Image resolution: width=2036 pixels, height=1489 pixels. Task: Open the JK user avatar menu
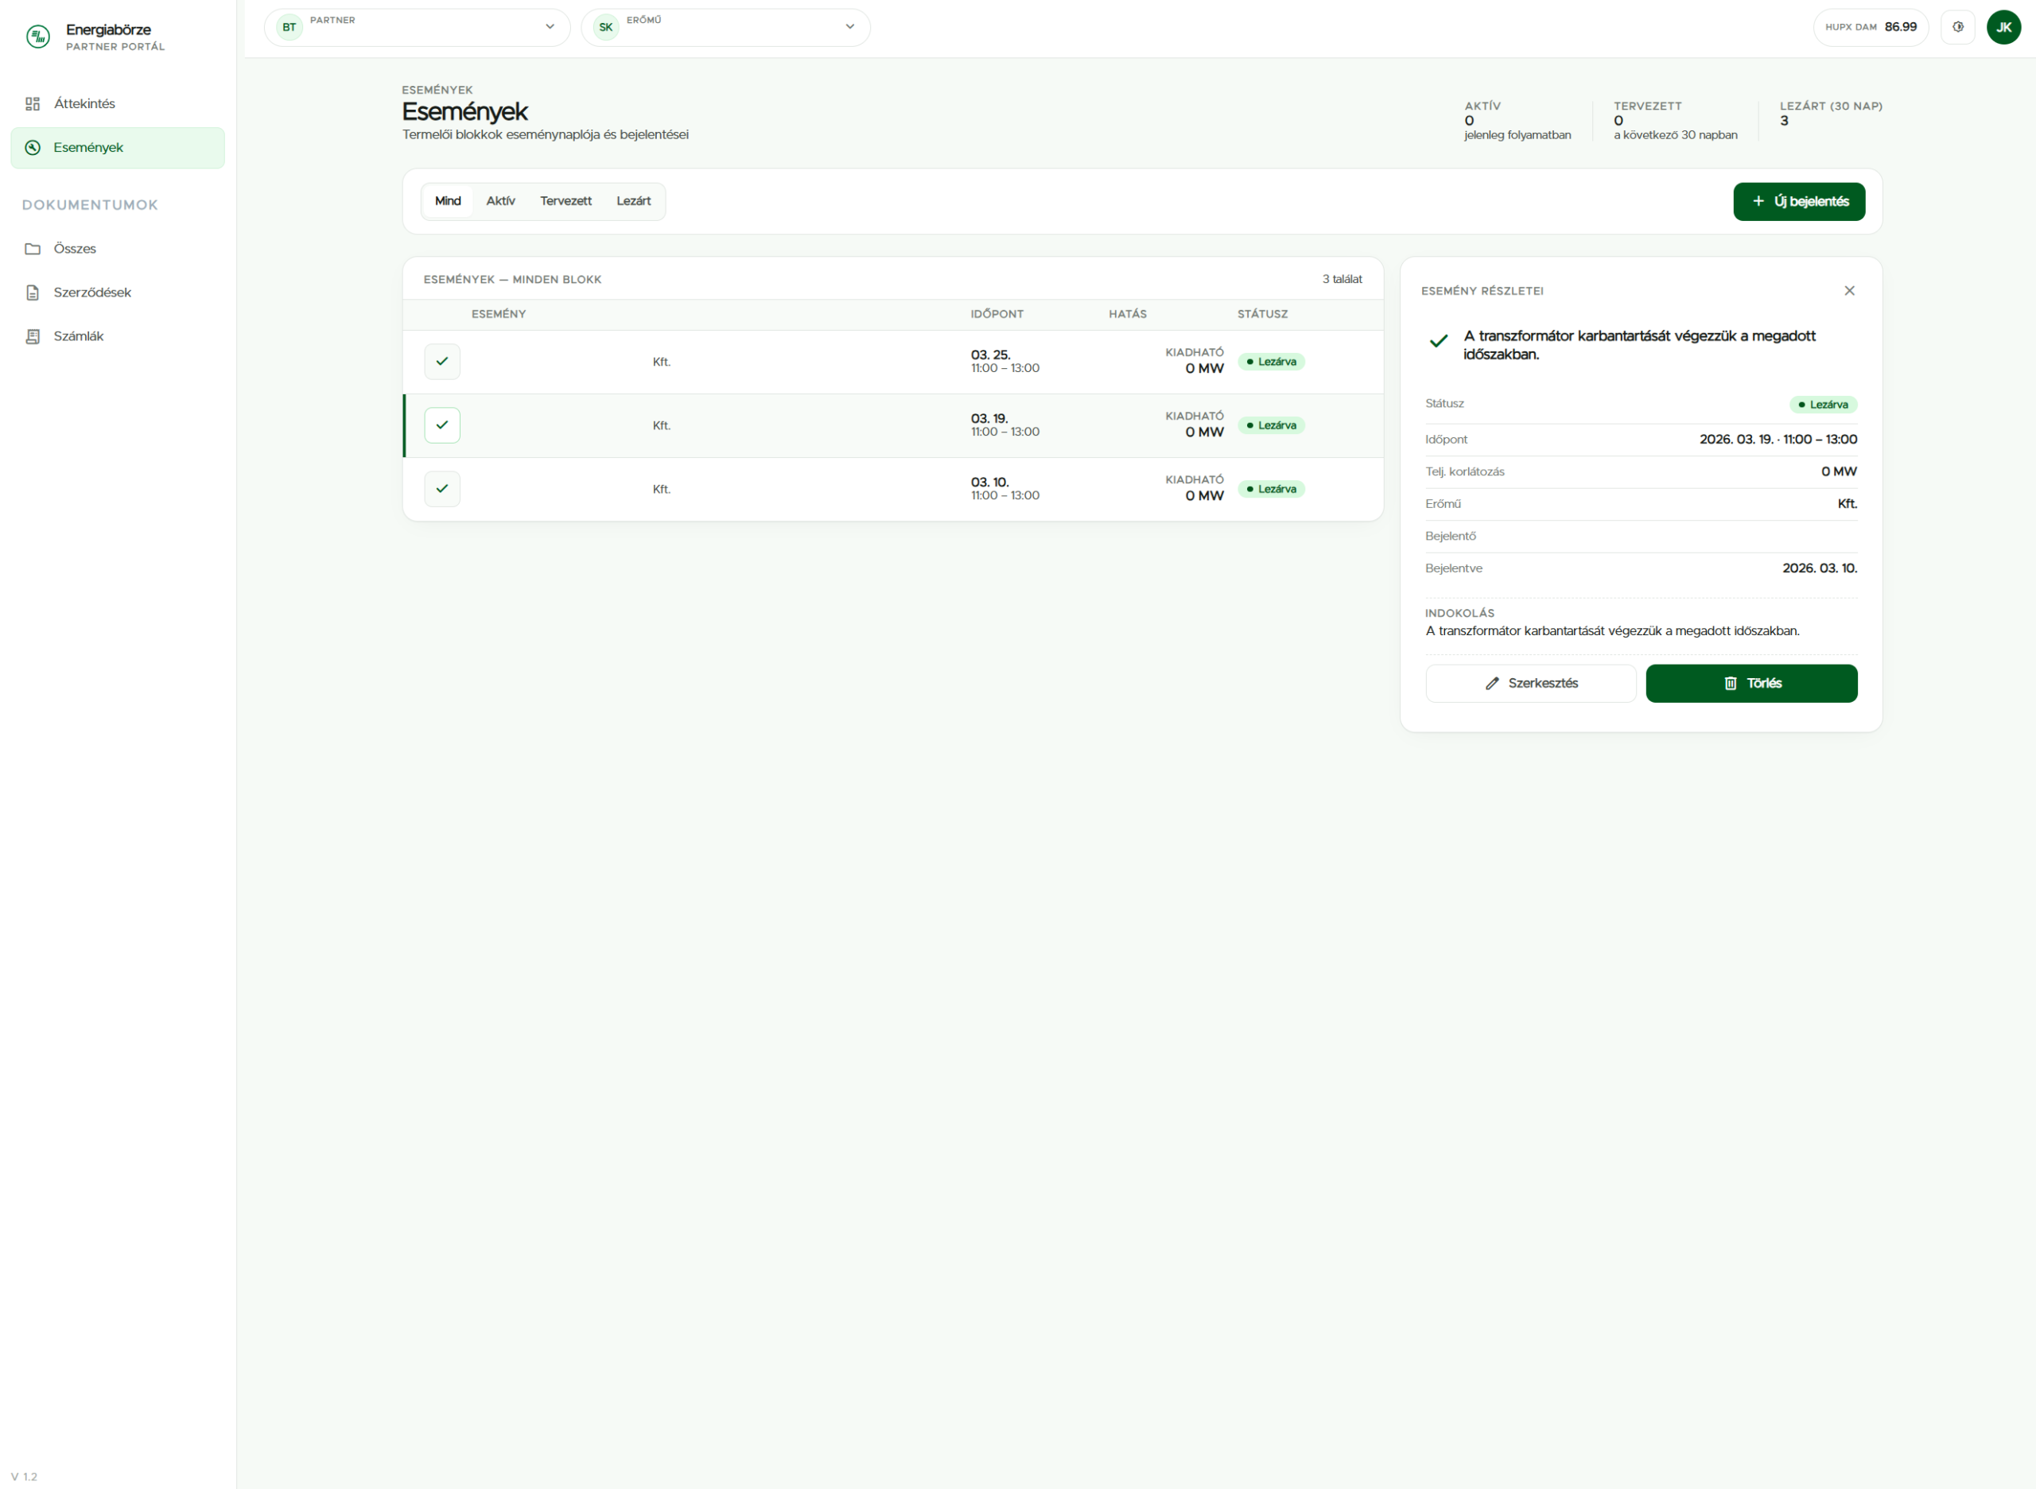[x=2003, y=27]
